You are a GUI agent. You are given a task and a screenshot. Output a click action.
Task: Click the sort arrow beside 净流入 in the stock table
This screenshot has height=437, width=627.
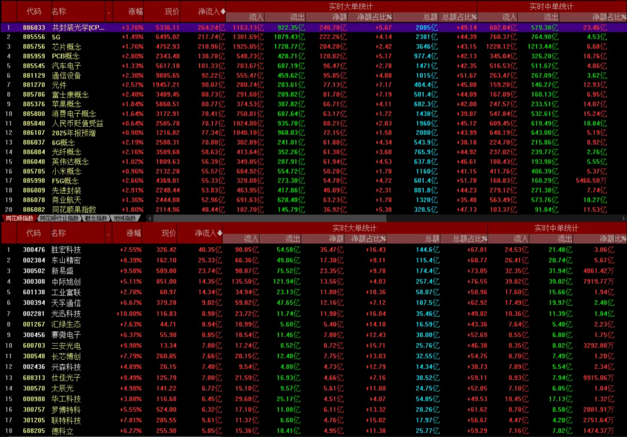(219, 233)
